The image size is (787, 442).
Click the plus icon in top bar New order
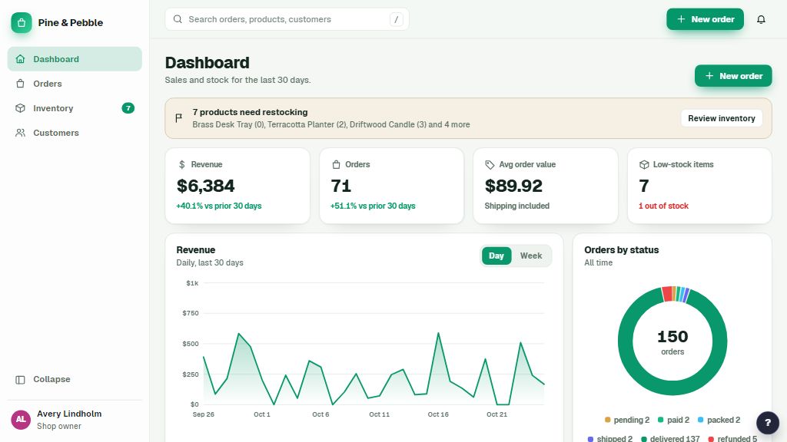coord(681,19)
